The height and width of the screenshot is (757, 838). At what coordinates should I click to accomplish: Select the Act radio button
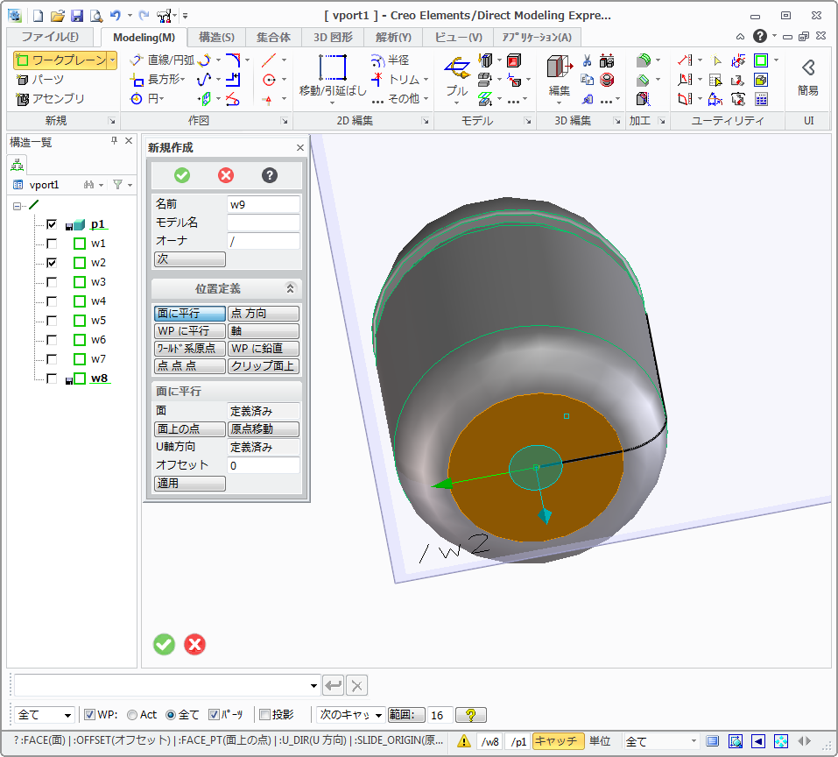click(x=132, y=715)
